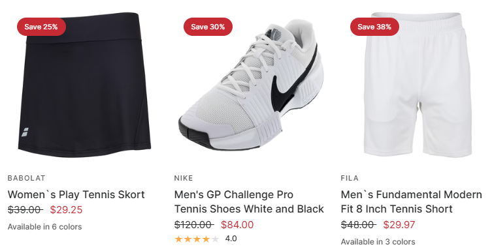Image resolution: width=492 pixels, height=251 pixels.
Task: Click the BABOLAT brand label
Action: 27,178
